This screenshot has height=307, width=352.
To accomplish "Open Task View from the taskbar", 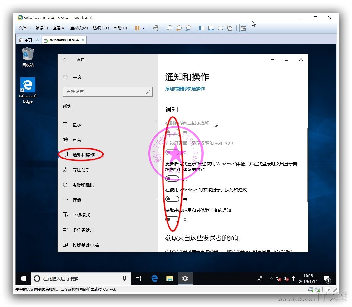I will 138,279.
